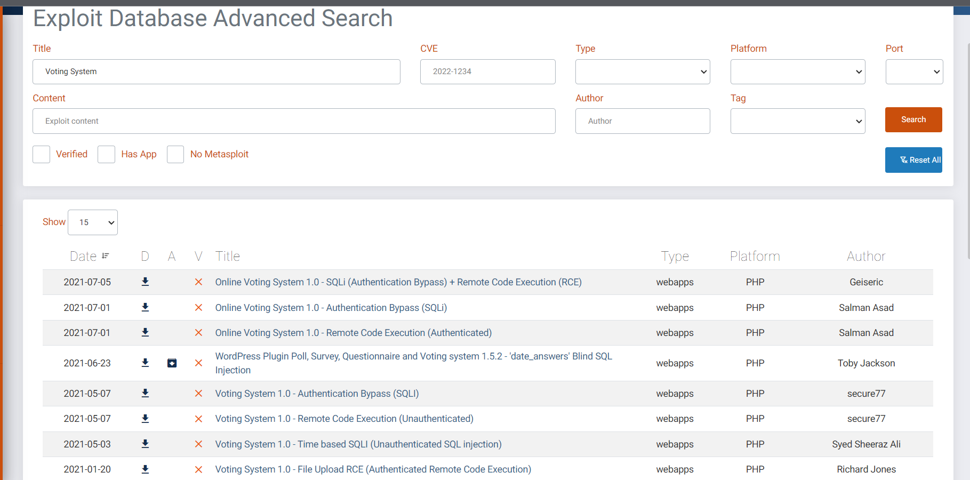The height and width of the screenshot is (480, 970).
Task: Click date 2021-01-20
Action: pyautogui.click(x=87, y=469)
